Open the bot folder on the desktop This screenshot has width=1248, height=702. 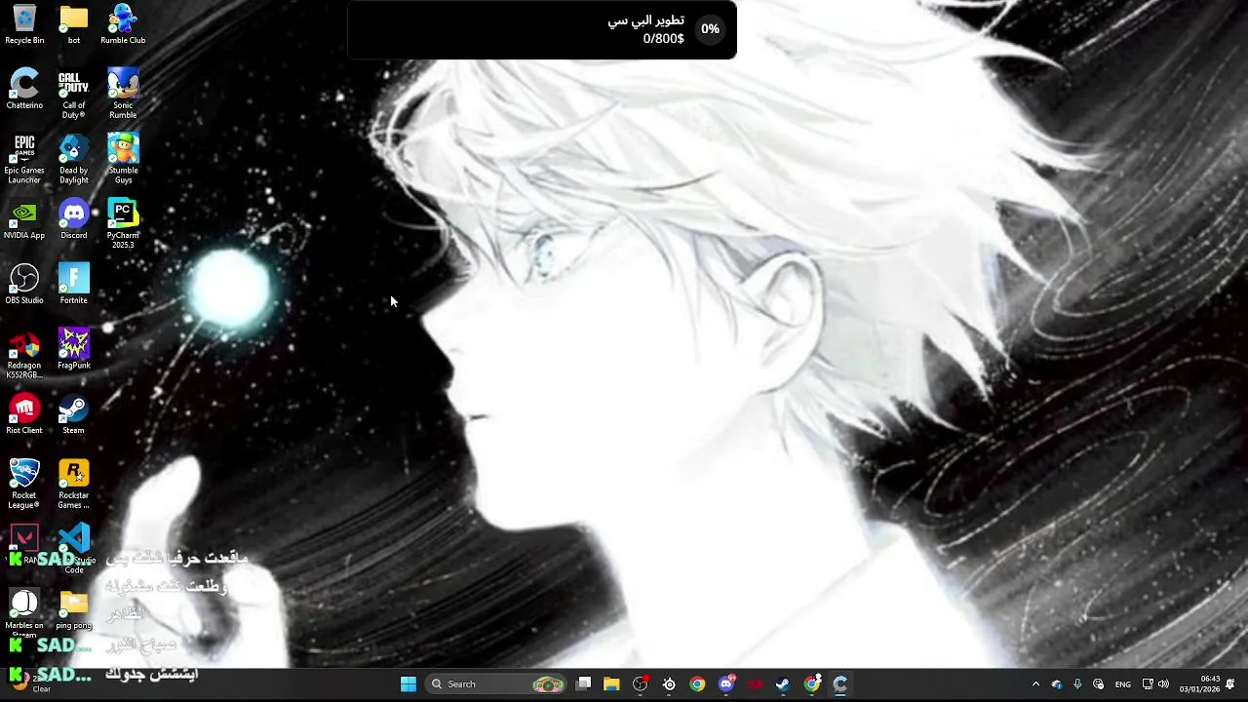[74, 24]
